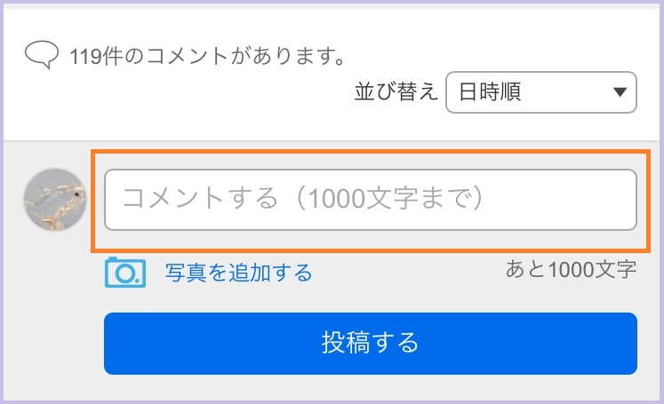This screenshot has height=404, width=664.
Task: Click the comment count bubble icon
Action: tap(42, 54)
